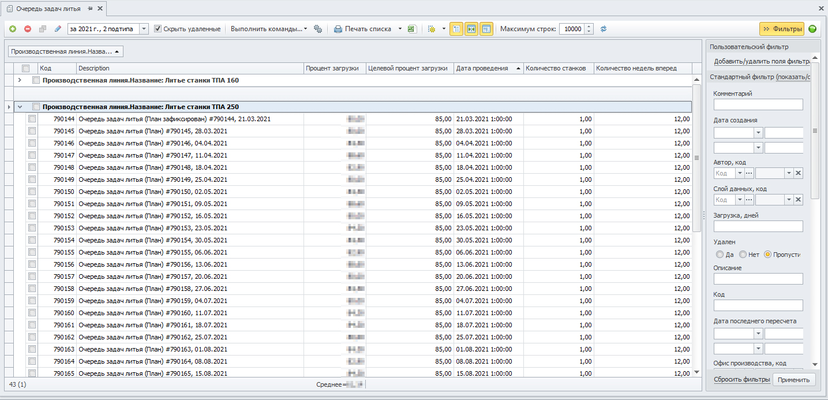828x400 pixels.
Task: Click the pencil edit icon
Action: point(57,29)
